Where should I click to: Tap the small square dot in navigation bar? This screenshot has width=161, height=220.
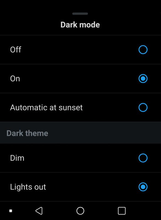(11, 211)
